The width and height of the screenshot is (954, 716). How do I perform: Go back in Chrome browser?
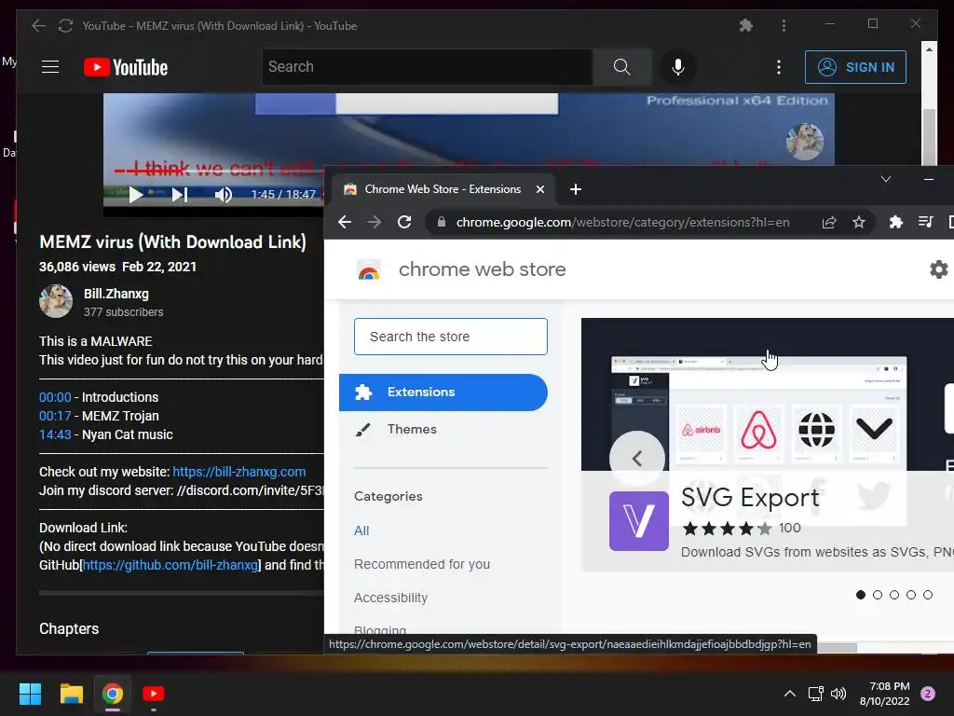pyautogui.click(x=345, y=222)
